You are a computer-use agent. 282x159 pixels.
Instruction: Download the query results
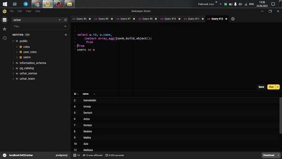(x=269, y=155)
